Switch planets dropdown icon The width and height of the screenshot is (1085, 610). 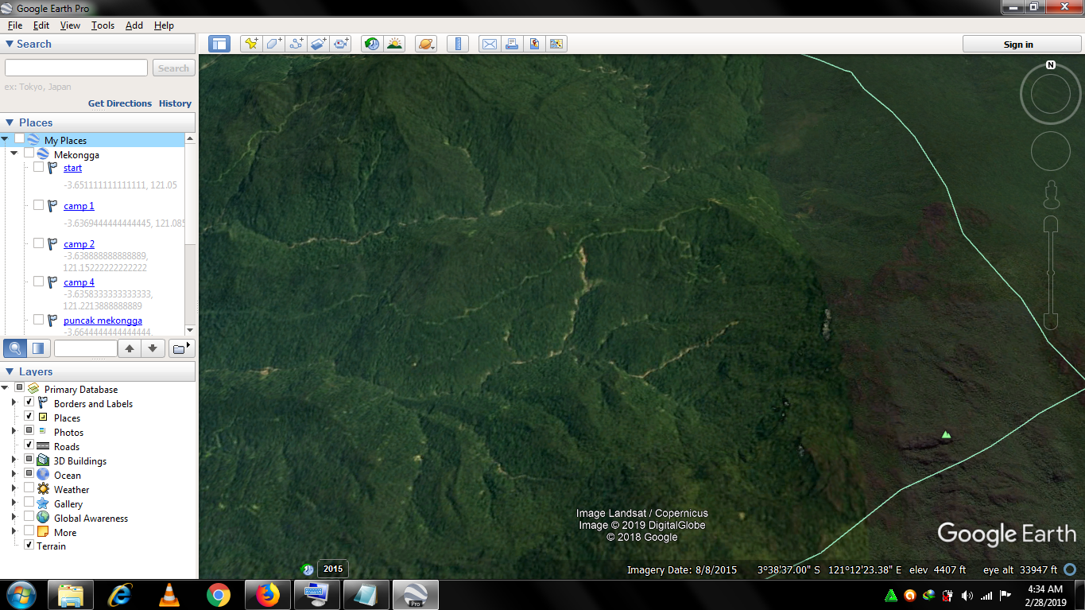pos(426,44)
